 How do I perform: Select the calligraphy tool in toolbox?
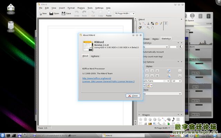pos(148,23)
